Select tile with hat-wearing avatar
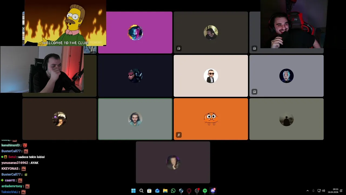Image resolution: width=346 pixels, height=195 pixels. tap(59, 119)
